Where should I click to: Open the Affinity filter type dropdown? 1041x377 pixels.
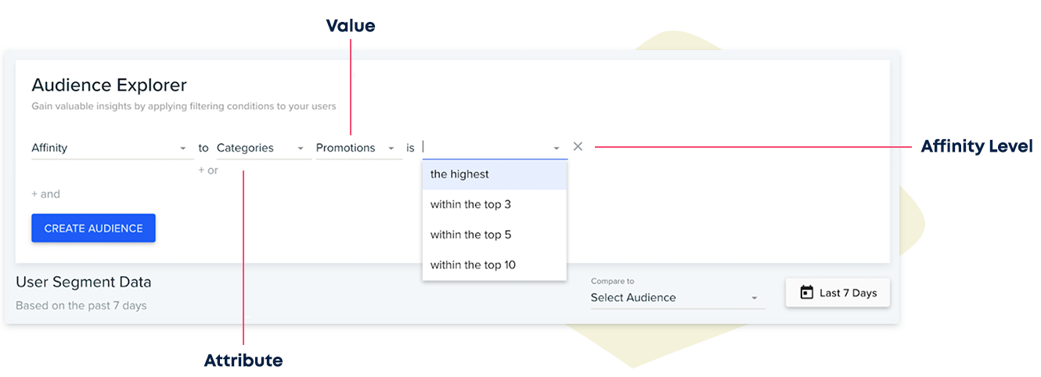point(113,148)
